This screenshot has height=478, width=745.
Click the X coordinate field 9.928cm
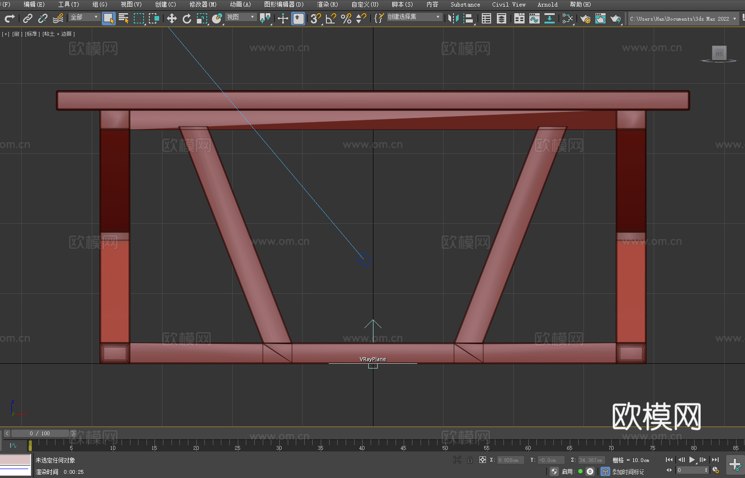(510, 460)
